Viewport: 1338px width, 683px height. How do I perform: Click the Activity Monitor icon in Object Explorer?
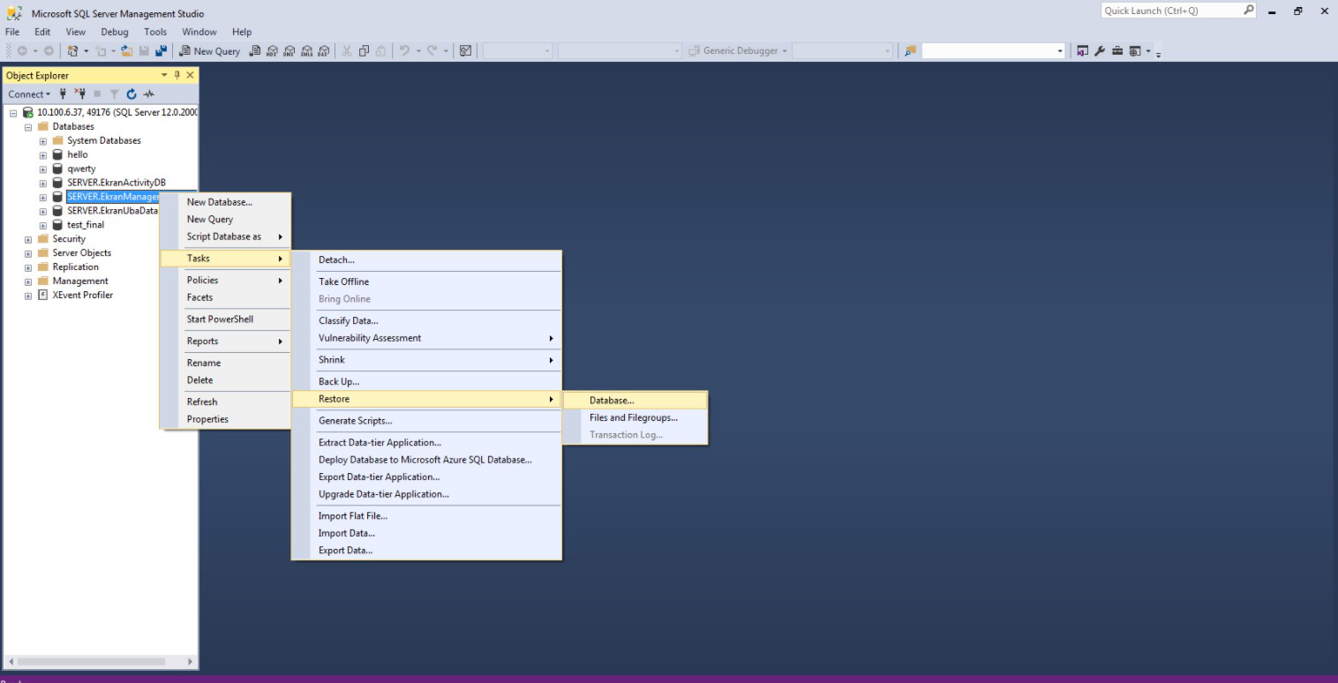149,94
